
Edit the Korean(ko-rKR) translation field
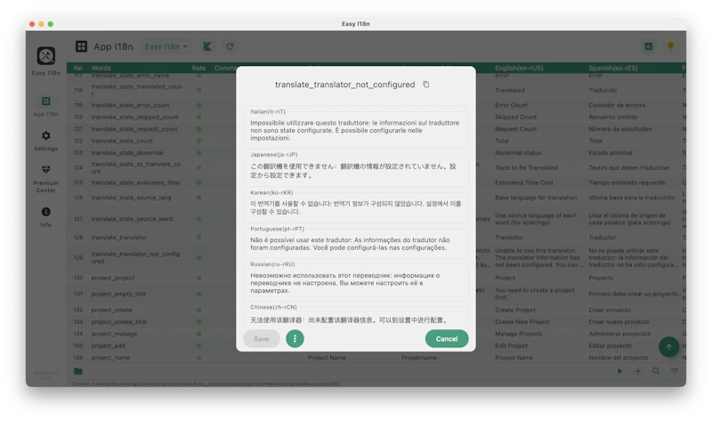(x=355, y=207)
